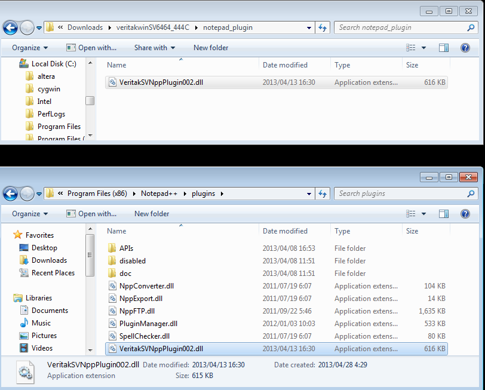485x390 pixels.
Task: Select Local Disk (C:) in tree
Action: [x=48, y=64]
